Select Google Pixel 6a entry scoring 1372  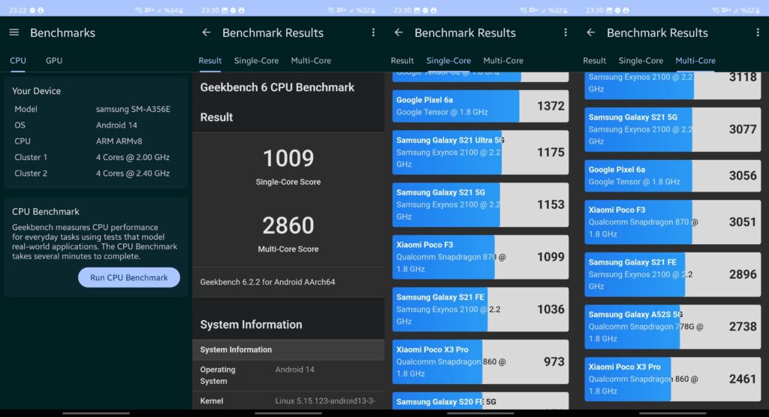pyautogui.click(x=480, y=106)
